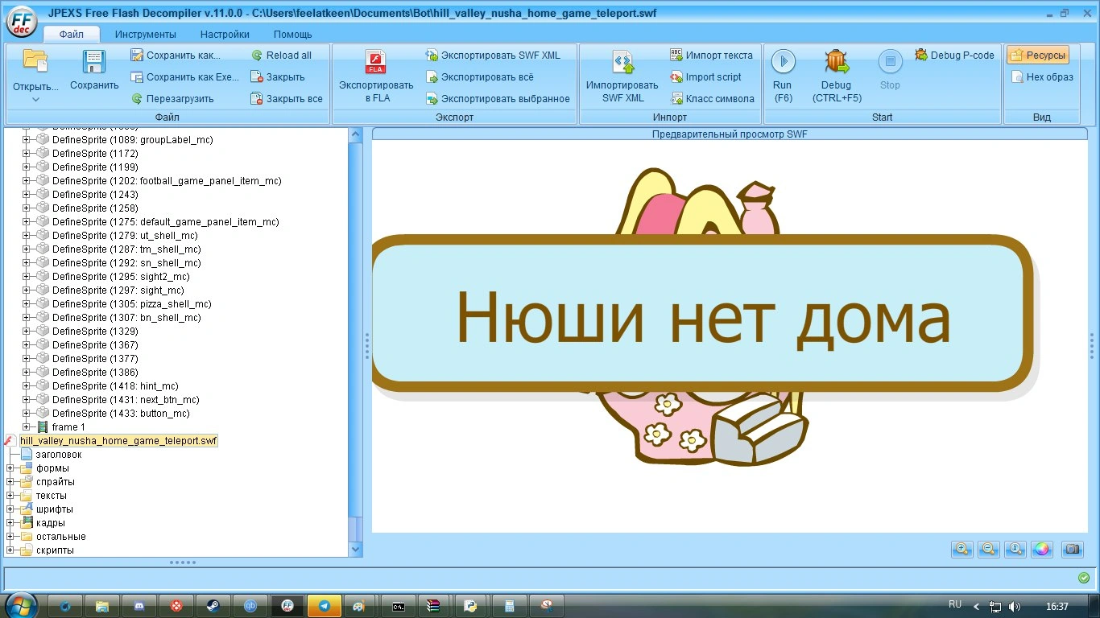This screenshot has height=618, width=1100.
Task: Expand DefineSprite (1305: pizza_shell_mc) node
Action: click(26, 304)
